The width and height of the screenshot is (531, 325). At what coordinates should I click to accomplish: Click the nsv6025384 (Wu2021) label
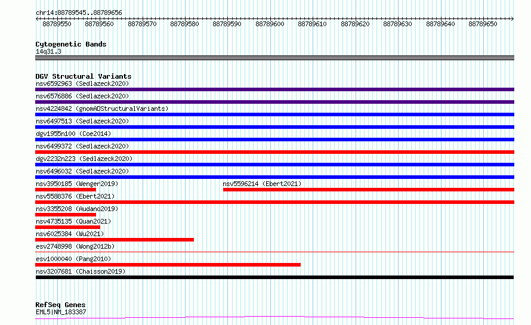point(70,234)
